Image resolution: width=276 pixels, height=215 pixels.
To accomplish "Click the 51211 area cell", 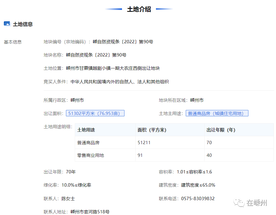I will (x=144, y=143).
